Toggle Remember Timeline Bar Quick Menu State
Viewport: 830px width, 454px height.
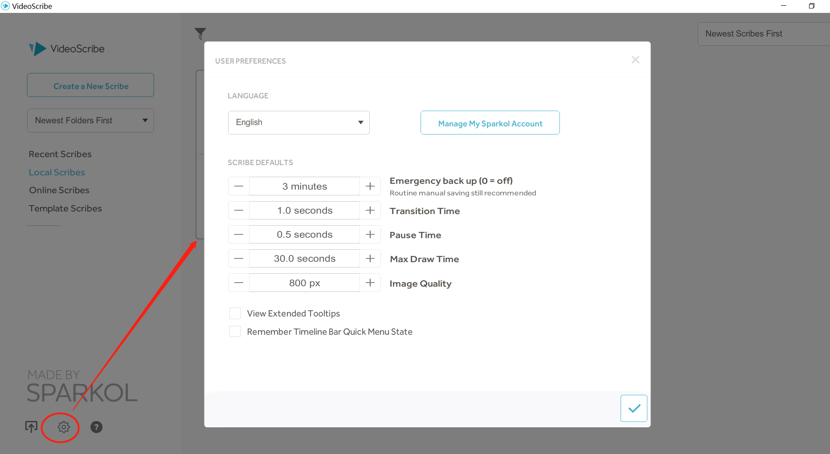click(x=235, y=332)
